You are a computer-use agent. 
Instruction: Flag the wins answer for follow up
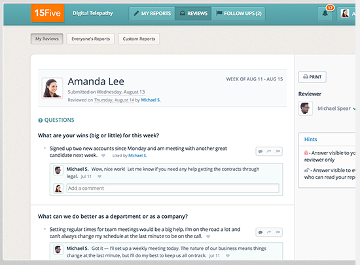click(278, 151)
